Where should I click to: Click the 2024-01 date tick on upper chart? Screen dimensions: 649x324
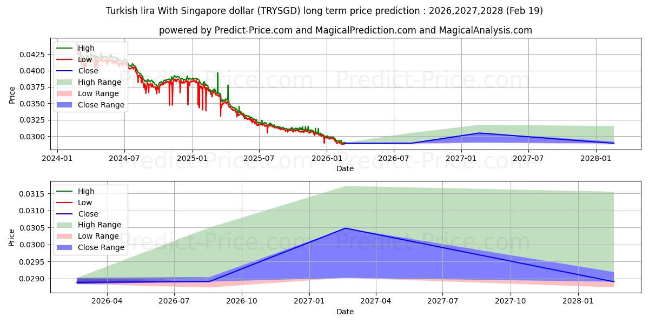57,158
